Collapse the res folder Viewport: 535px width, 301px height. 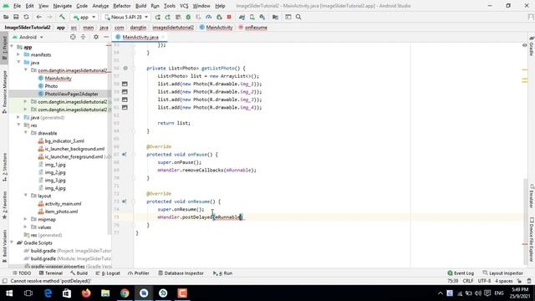pyautogui.click(x=18, y=125)
